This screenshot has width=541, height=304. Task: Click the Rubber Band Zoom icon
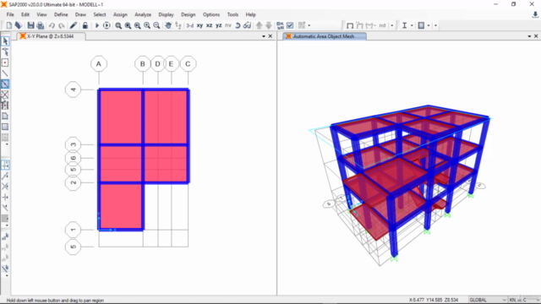118,25
